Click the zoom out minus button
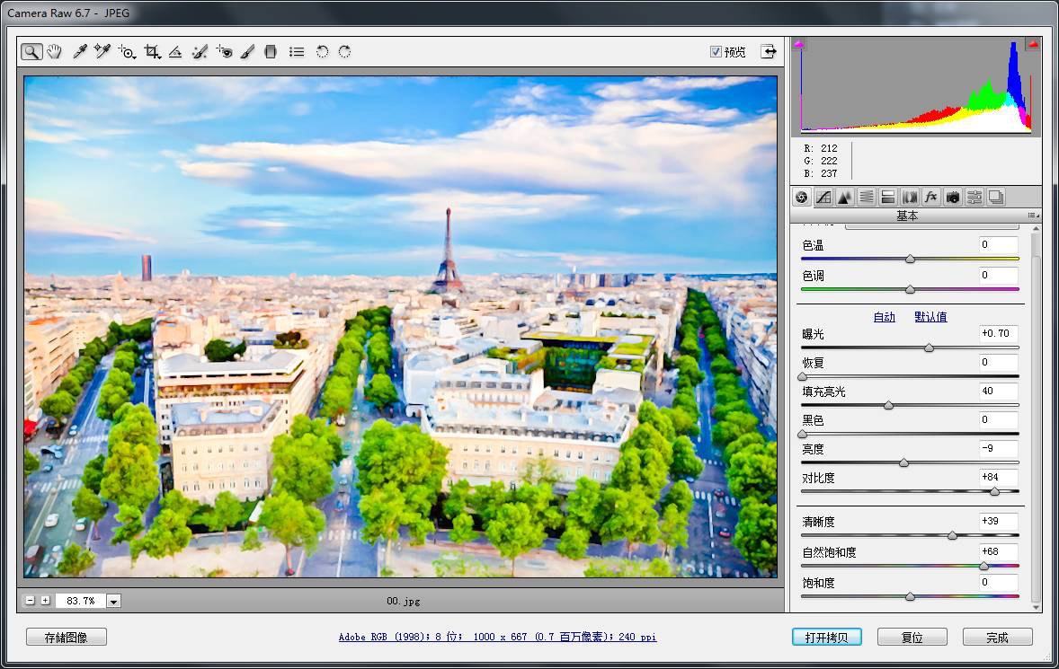This screenshot has height=669, width=1059. pos(30,600)
